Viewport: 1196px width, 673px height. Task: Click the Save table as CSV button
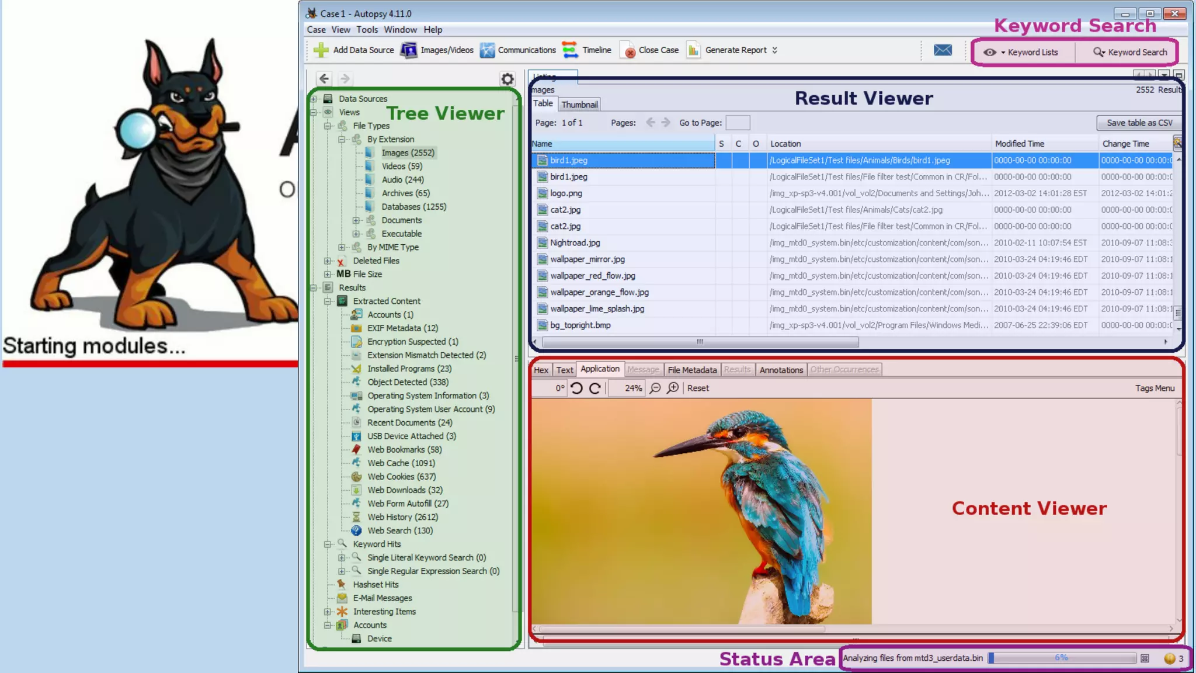(x=1139, y=123)
